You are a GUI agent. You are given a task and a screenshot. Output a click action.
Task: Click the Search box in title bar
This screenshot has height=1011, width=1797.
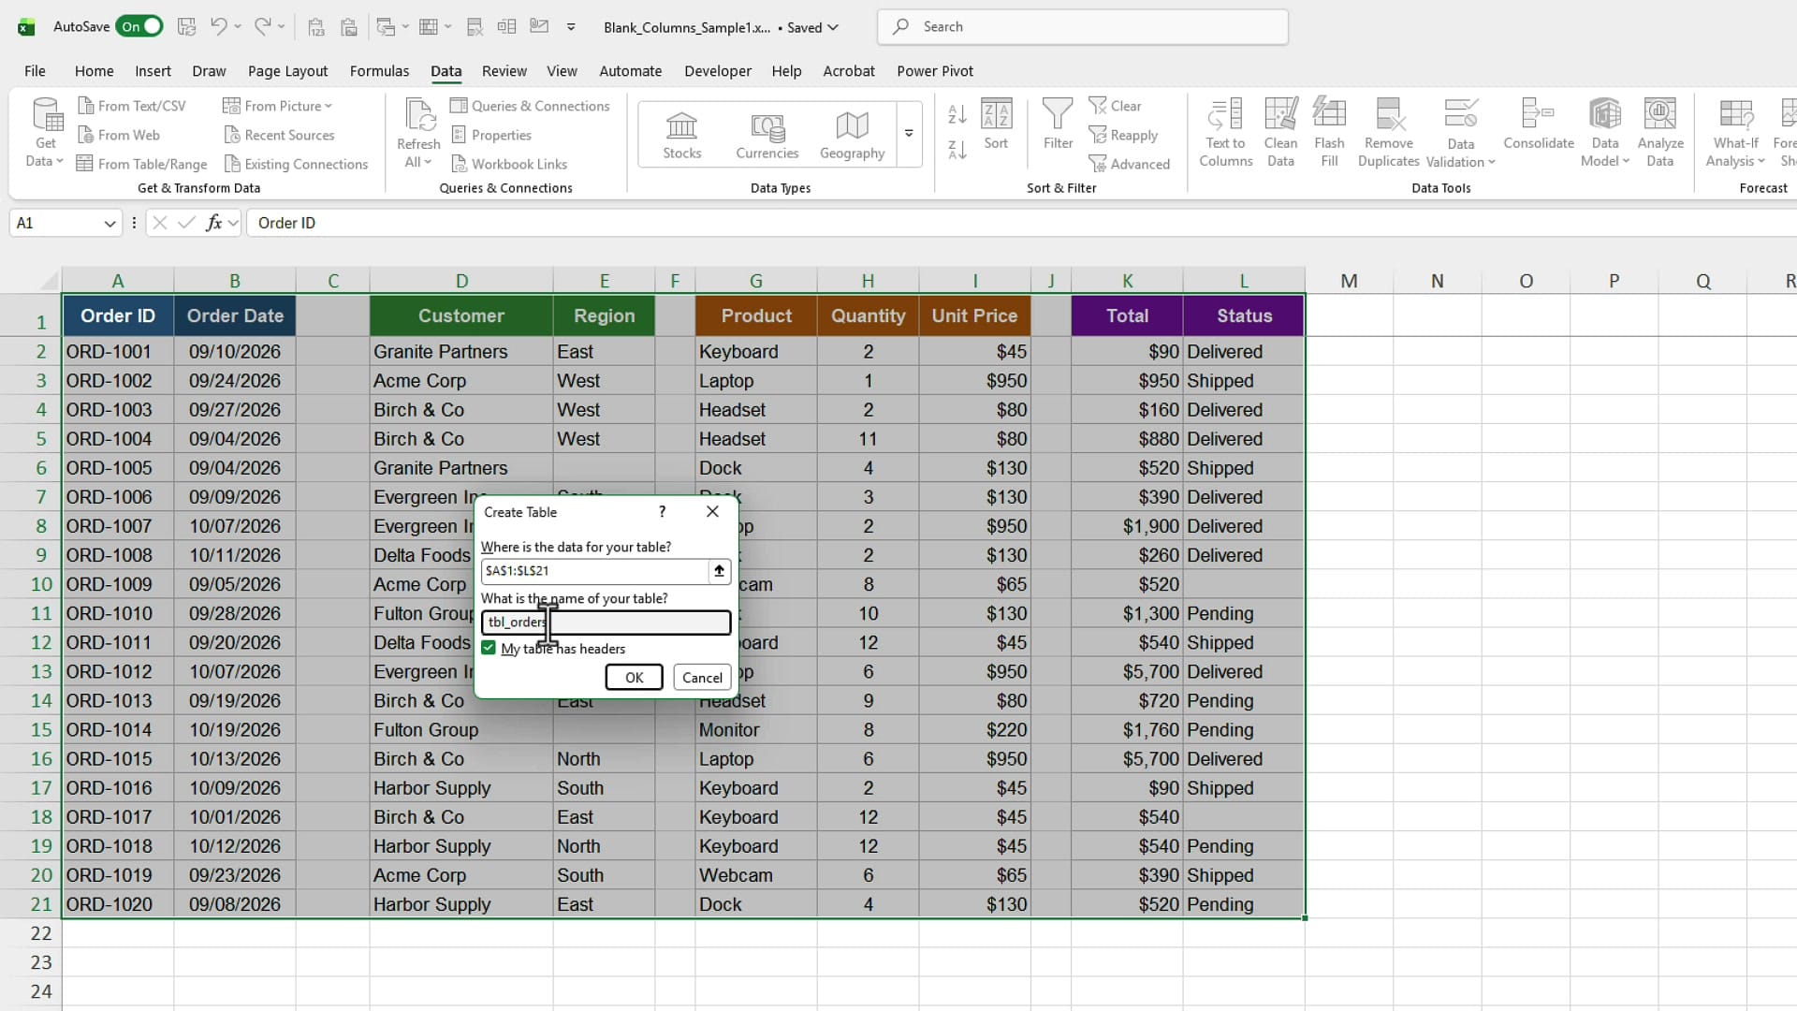click(x=1082, y=26)
